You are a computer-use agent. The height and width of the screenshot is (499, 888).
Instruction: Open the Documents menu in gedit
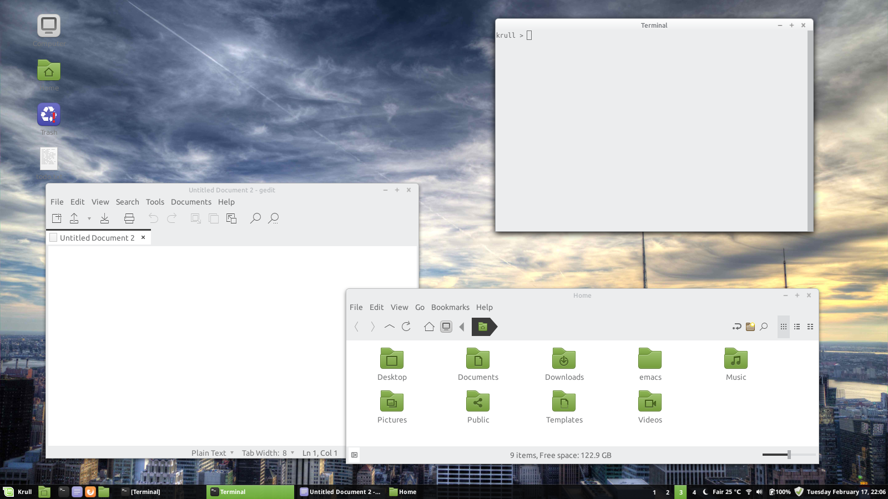coord(191,202)
